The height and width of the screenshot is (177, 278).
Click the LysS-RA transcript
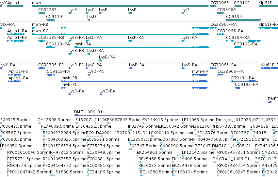coord(183,41)
